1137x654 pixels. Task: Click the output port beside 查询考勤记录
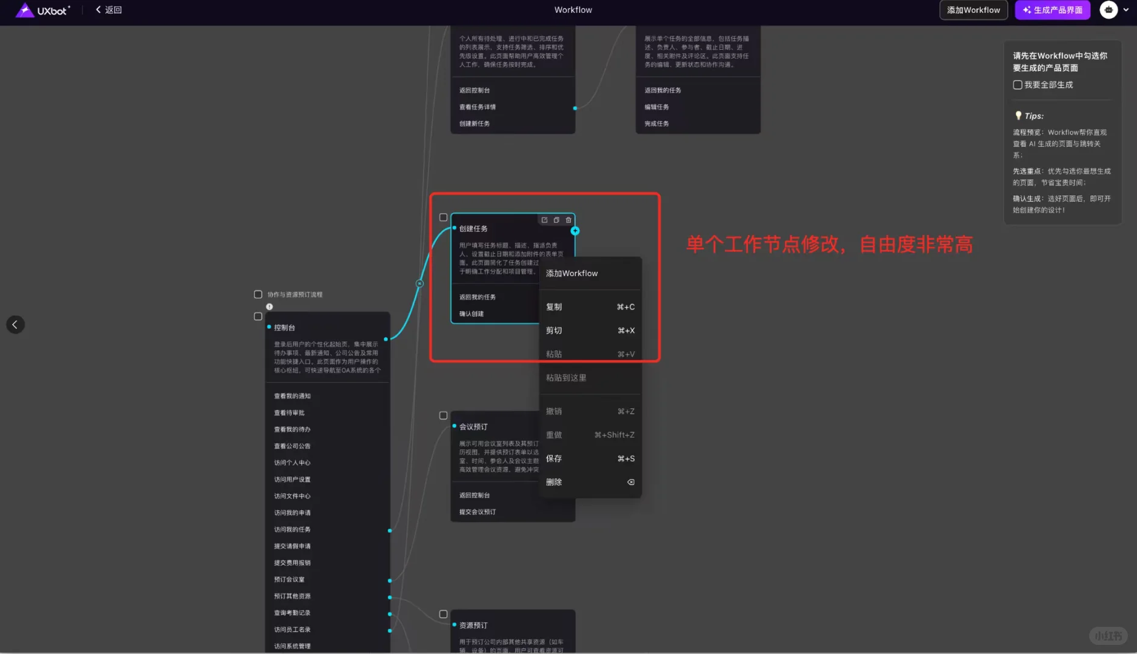coord(390,614)
